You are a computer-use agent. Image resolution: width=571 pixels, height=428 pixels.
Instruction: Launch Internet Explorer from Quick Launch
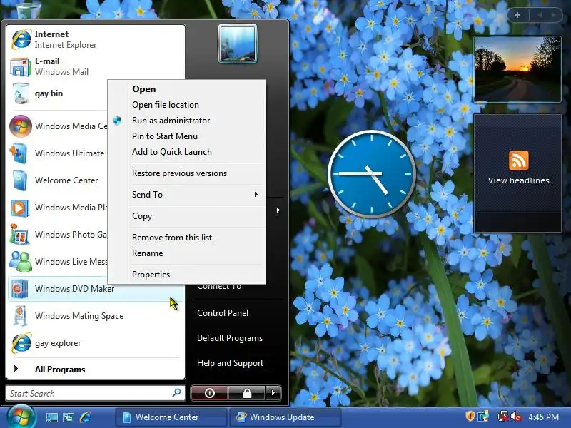85,417
